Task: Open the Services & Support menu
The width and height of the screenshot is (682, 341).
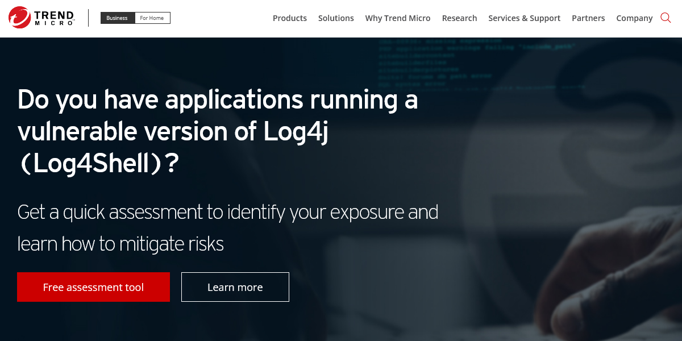Action: pos(525,18)
